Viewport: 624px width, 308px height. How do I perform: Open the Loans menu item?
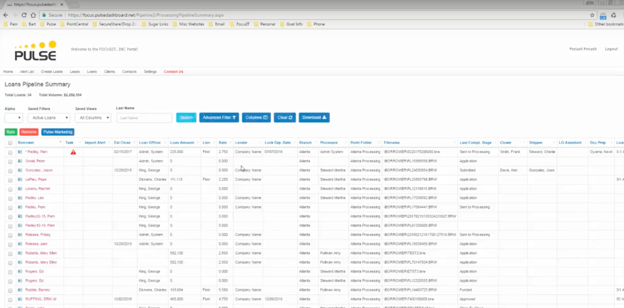[92, 72]
